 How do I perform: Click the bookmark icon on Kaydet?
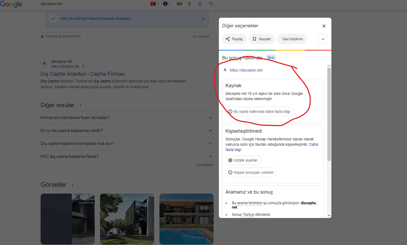254,39
